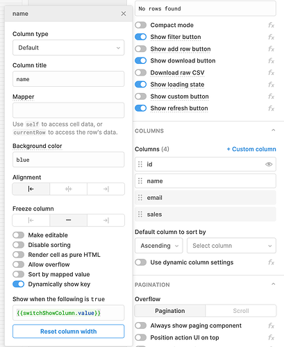Click fx icon next to Compact mode
This screenshot has width=284, height=347.
(x=272, y=25)
